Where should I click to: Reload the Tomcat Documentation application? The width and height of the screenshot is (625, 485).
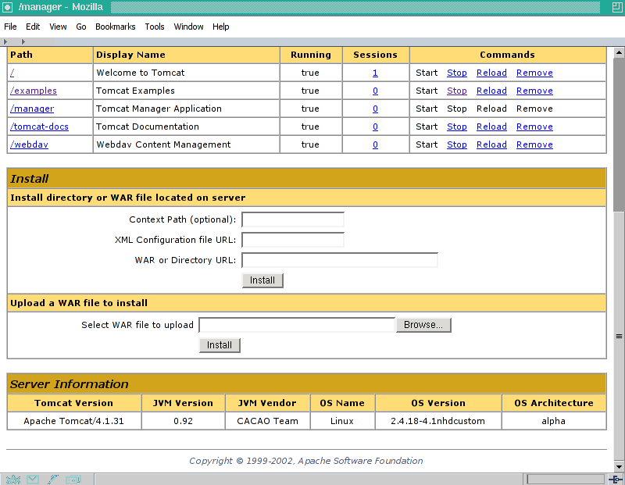(x=491, y=127)
